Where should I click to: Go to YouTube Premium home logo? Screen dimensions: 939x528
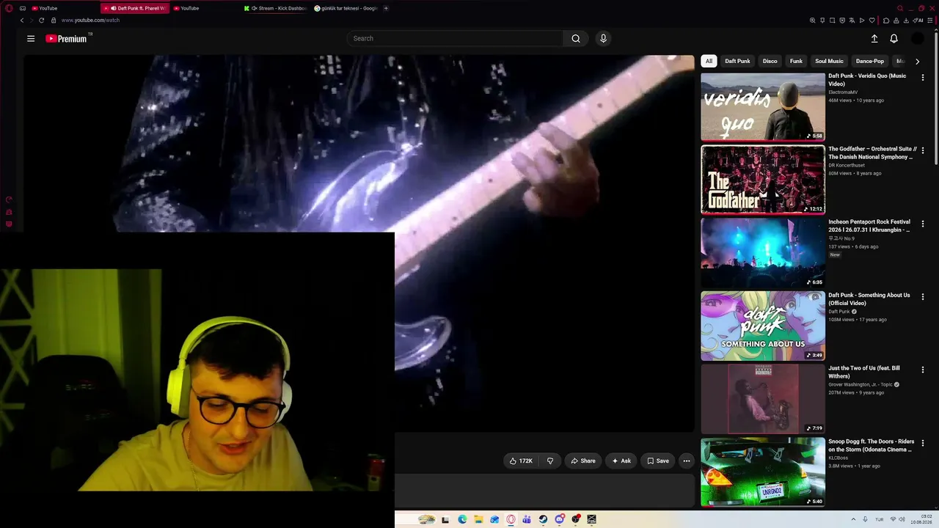(67, 39)
